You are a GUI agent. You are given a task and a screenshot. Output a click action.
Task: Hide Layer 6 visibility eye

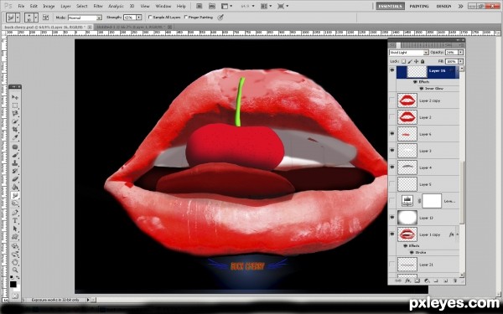(392, 134)
